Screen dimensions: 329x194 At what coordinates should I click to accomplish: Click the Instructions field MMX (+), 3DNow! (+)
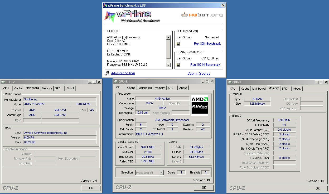click(173, 134)
